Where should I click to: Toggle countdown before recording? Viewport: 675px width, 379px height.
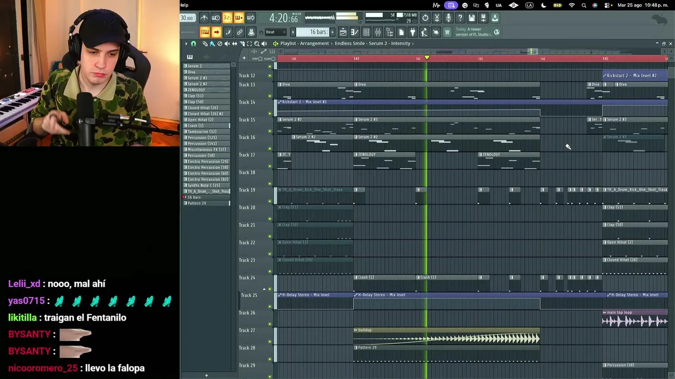[x=227, y=18]
